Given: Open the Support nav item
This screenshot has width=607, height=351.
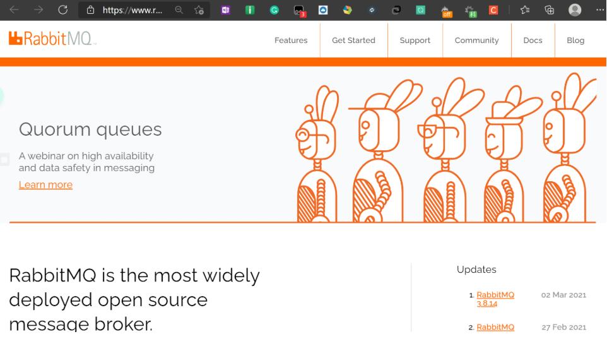Looking at the screenshot, I should (415, 40).
